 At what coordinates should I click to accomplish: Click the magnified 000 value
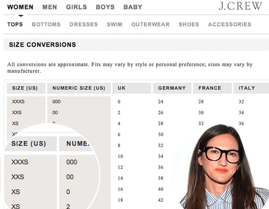[72, 162]
